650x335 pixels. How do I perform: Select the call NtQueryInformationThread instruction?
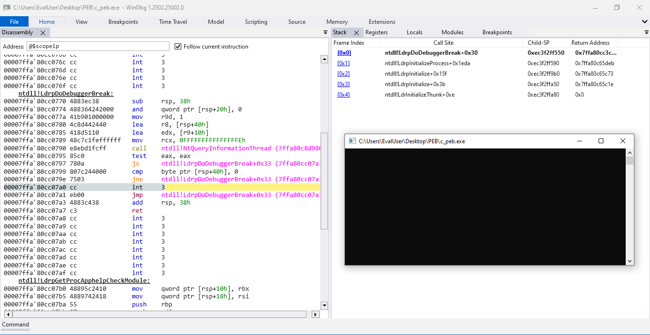[x=162, y=148]
